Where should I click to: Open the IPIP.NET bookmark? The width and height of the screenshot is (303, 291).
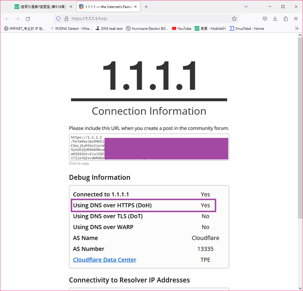coord(24,29)
